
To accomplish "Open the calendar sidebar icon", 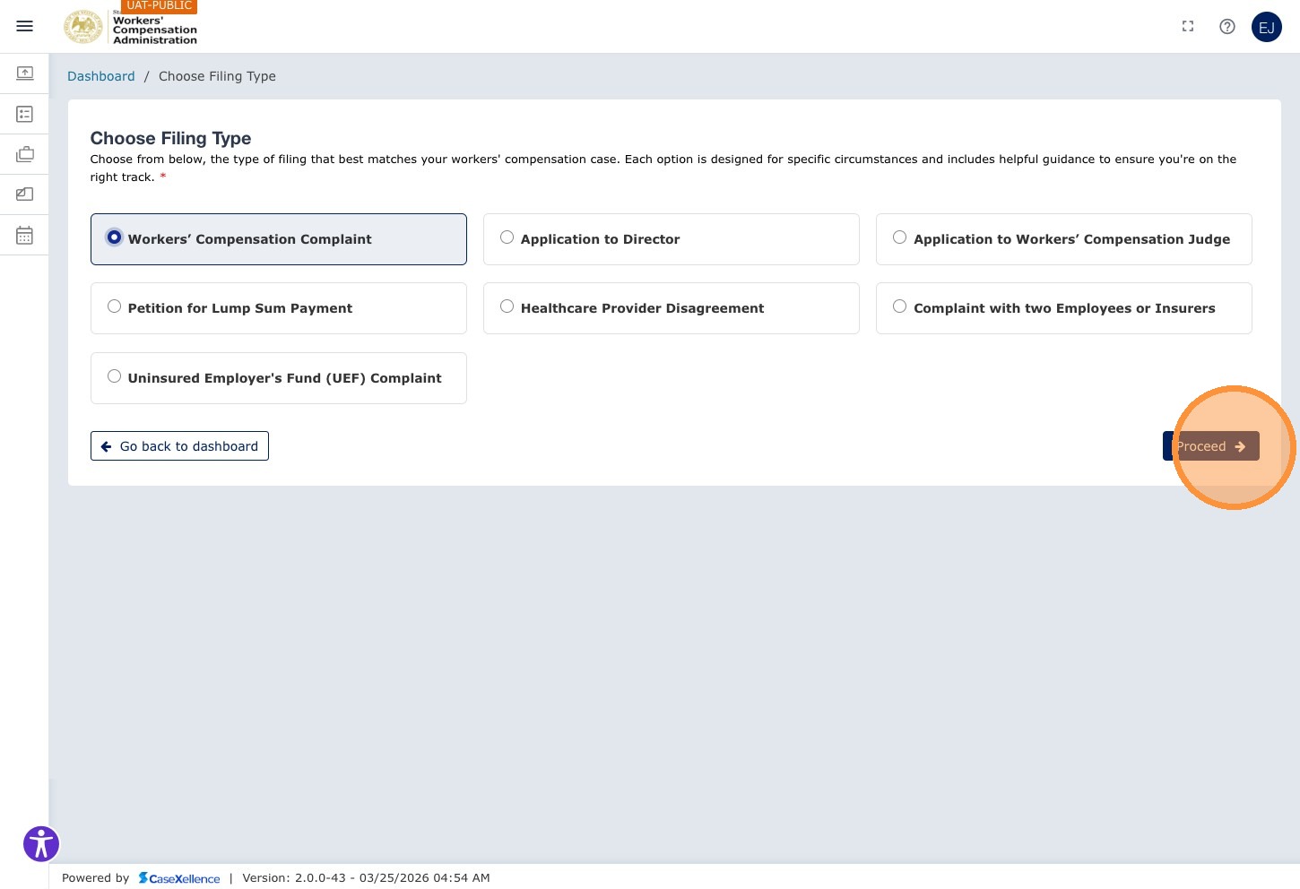I will tap(25, 235).
